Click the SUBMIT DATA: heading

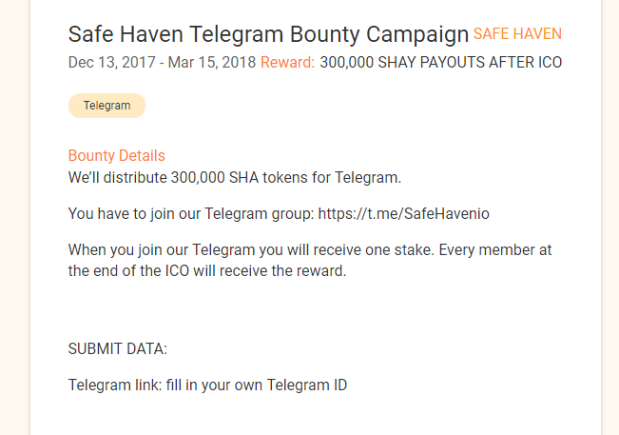click(118, 348)
